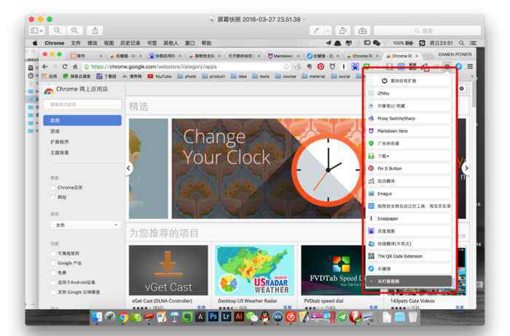
Task: Click the Chrome back arrow
Action: 45,67
